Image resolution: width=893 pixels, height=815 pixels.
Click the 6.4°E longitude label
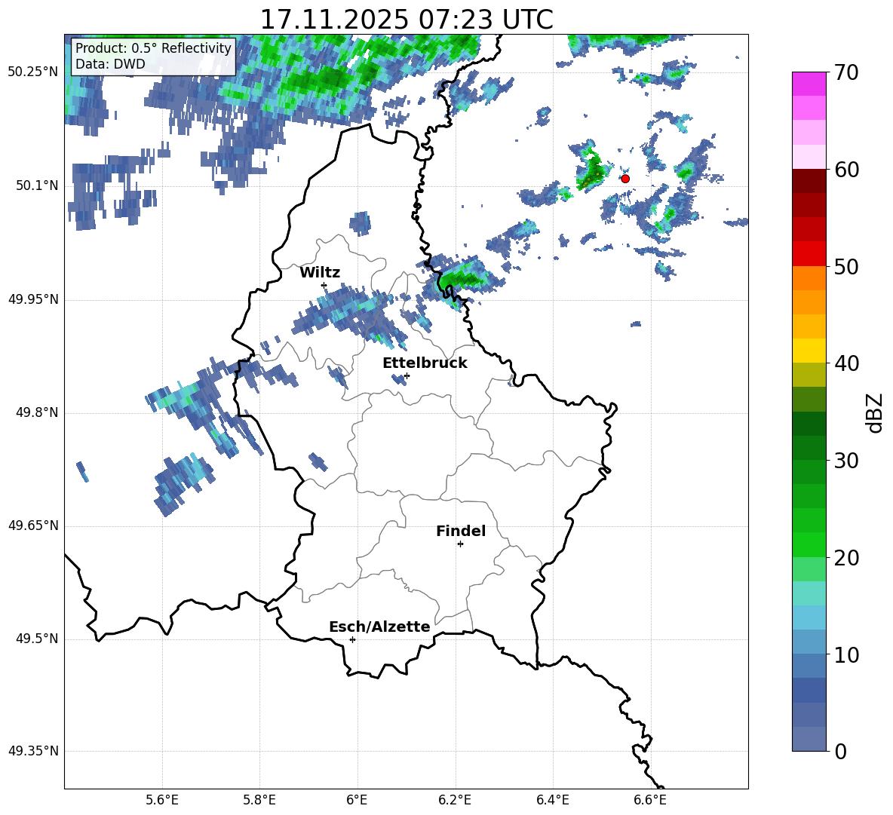552,800
